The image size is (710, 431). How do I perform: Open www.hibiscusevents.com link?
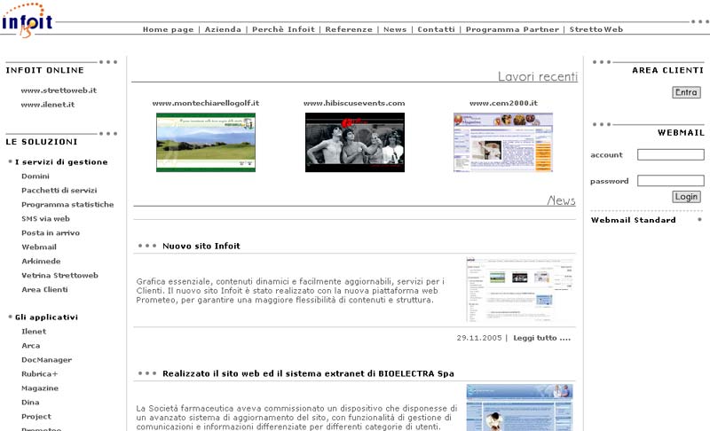coord(354,103)
